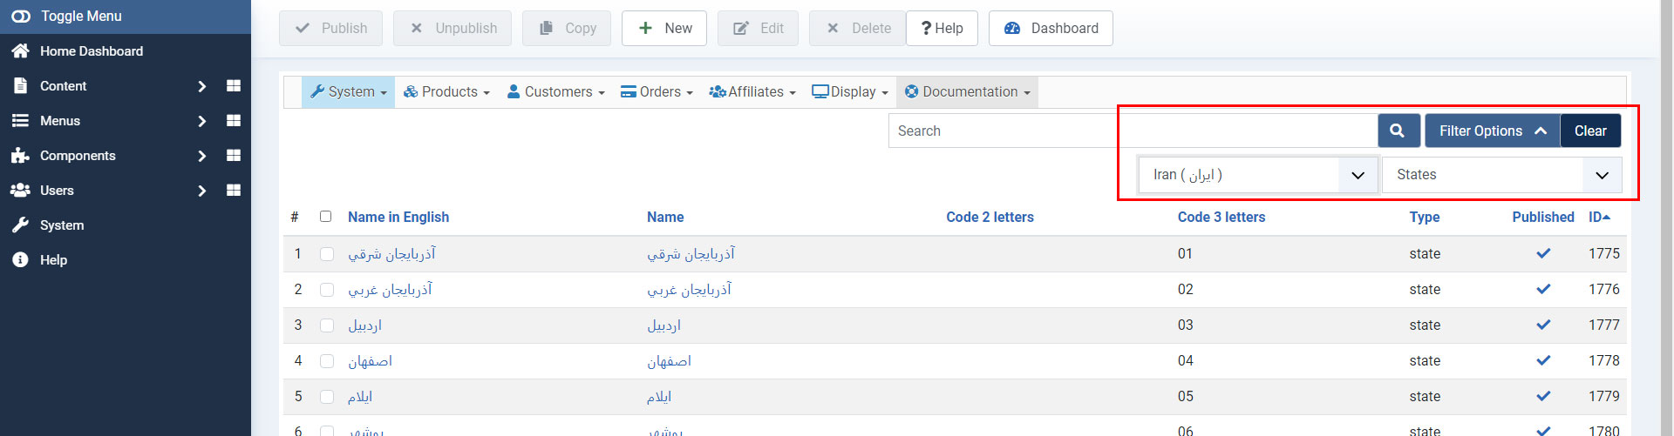
Task: Expand the Components sidebar submenu arrow
Action: click(202, 156)
